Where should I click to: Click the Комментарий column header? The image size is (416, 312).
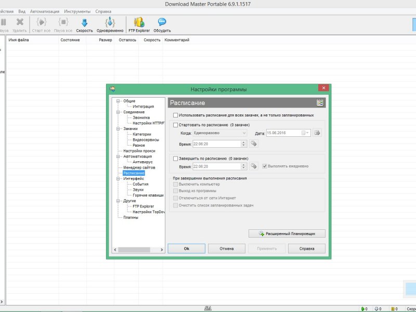click(x=177, y=40)
